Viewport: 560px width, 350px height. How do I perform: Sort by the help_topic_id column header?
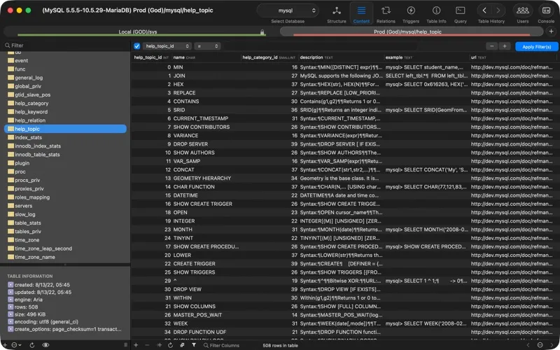coord(151,57)
